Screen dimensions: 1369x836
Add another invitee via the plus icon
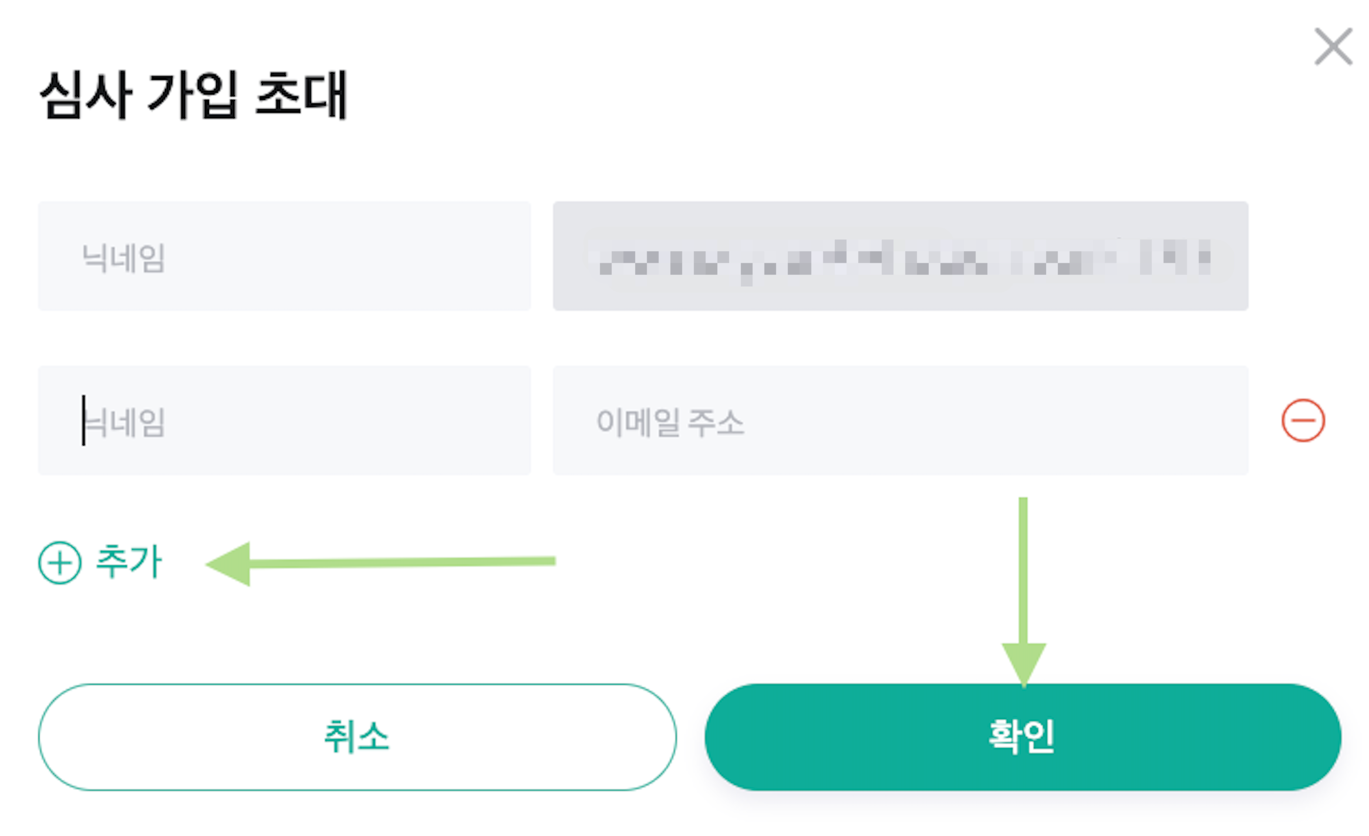[60, 562]
